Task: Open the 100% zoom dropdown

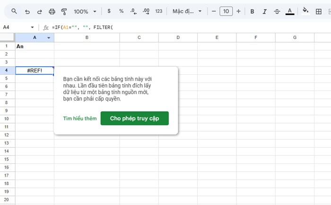Action: [x=86, y=11]
